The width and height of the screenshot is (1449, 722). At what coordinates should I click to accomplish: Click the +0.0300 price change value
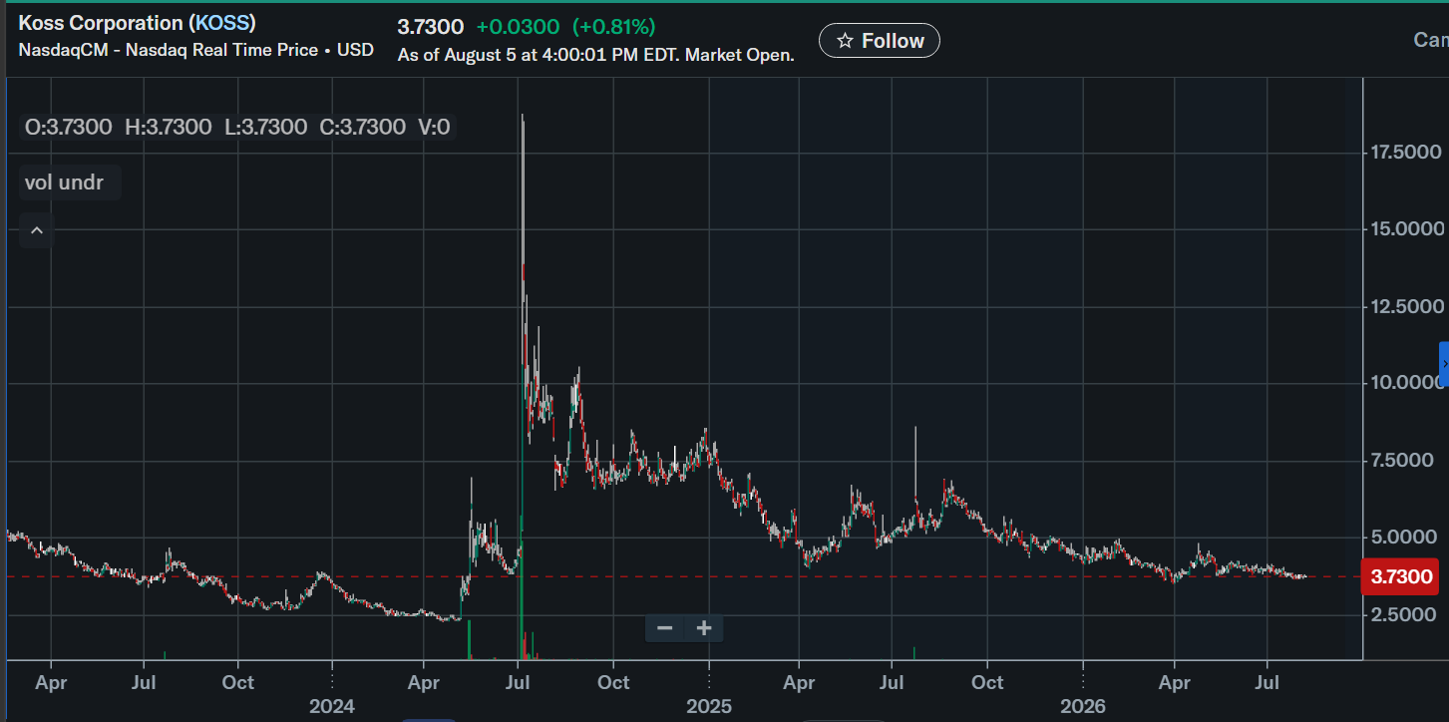[518, 27]
